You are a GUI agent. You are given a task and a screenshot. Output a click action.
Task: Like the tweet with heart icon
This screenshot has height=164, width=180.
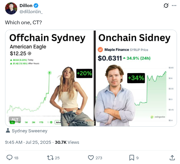point(91,158)
